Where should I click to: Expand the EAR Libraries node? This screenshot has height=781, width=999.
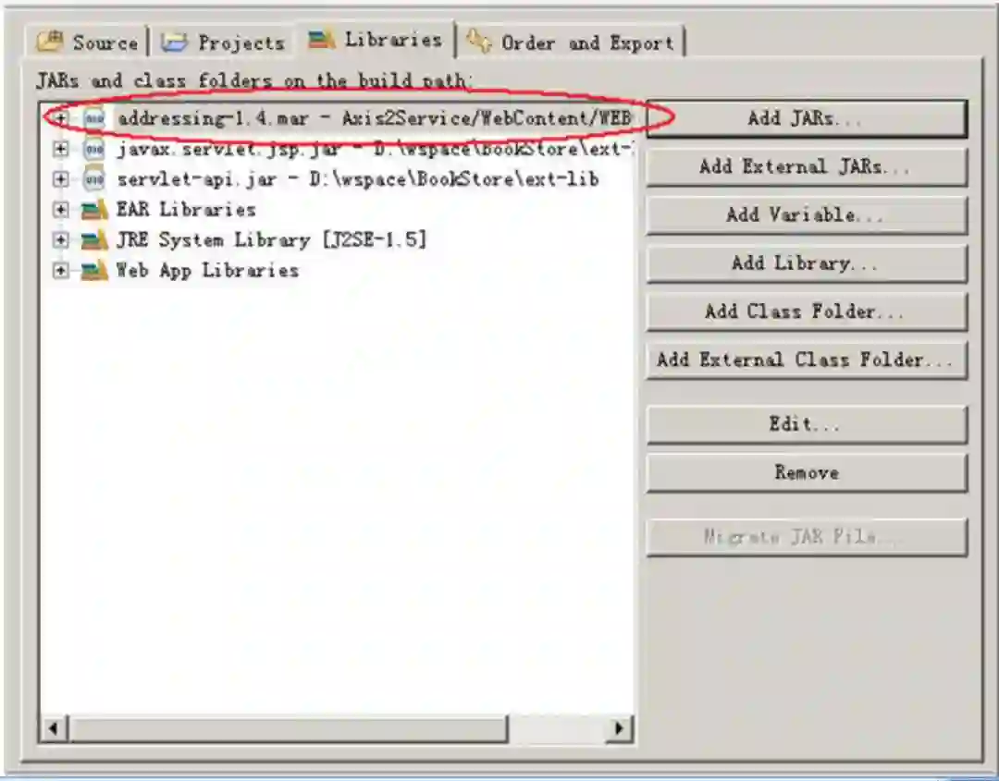coord(60,209)
